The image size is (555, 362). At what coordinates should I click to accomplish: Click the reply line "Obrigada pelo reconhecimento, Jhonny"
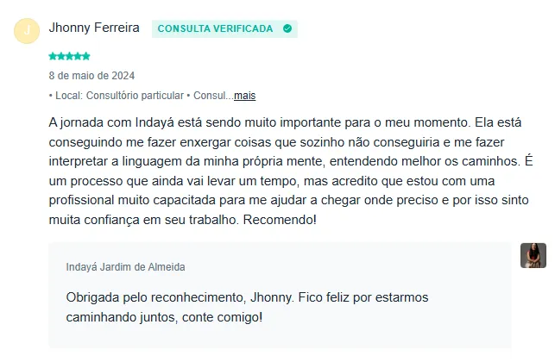coord(246,297)
